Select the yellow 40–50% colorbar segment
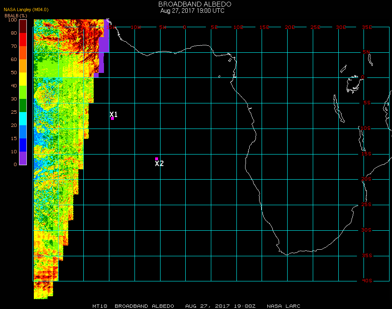392x309 pixels. point(23,79)
